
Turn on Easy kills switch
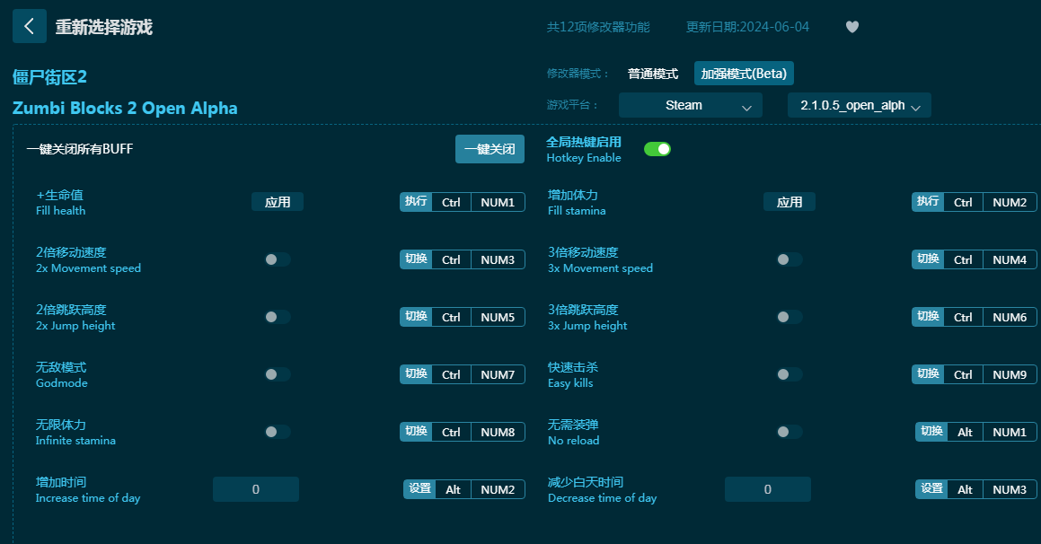[x=790, y=375]
